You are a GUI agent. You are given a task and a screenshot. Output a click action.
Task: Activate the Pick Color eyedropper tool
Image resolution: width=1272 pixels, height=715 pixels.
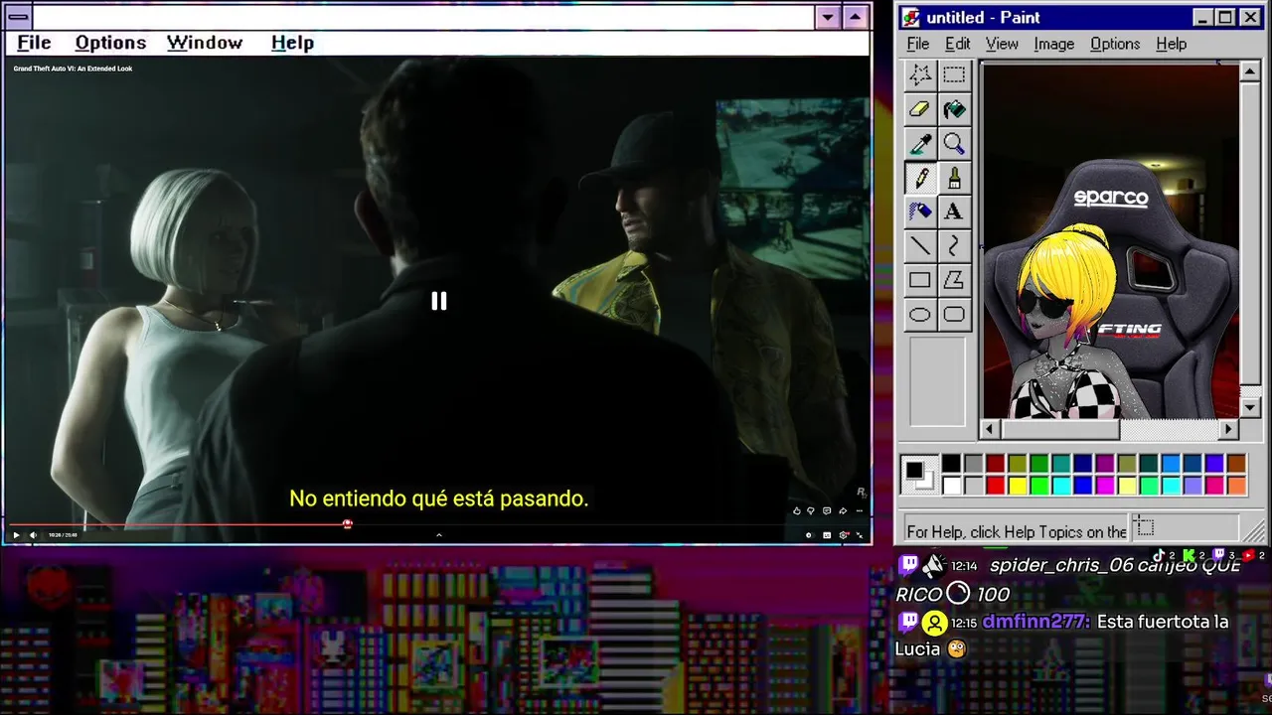pyautogui.click(x=920, y=144)
